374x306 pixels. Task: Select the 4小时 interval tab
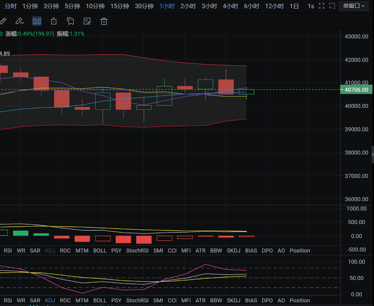click(x=230, y=6)
